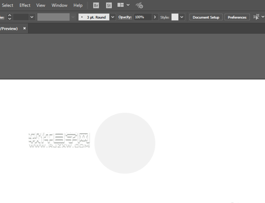Open the Window menu
The width and height of the screenshot is (265, 203).
(59, 5)
